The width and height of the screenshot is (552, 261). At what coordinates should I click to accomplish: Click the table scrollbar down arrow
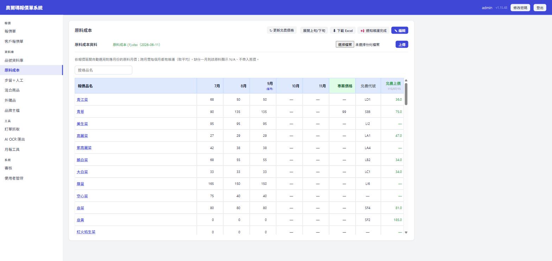[406, 233]
